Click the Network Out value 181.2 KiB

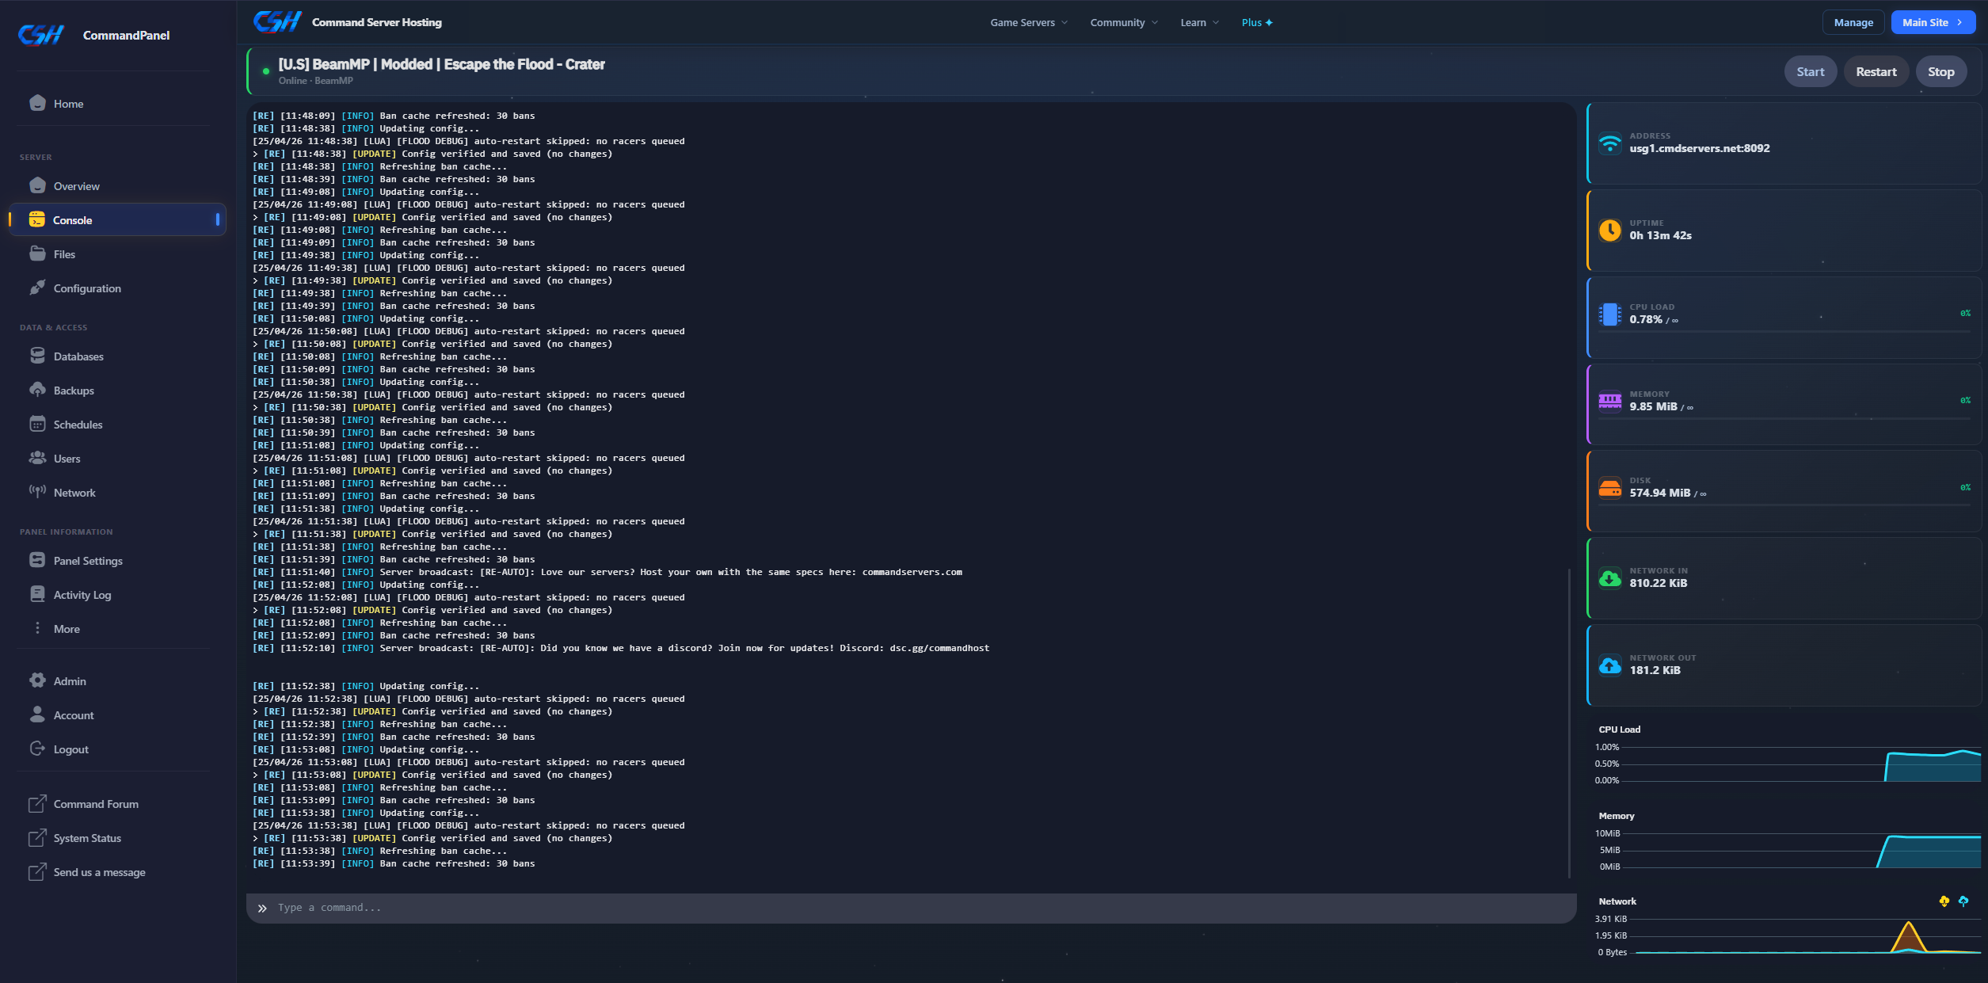(x=1655, y=670)
